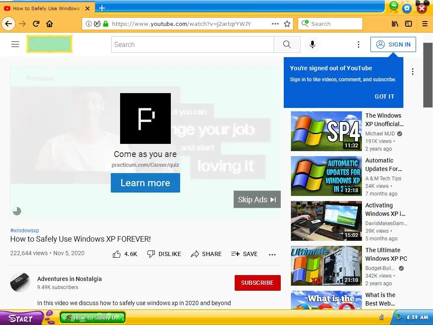Show site information via the info icon

(x=88, y=24)
